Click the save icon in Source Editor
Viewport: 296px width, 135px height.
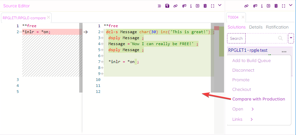[x=167, y=6]
